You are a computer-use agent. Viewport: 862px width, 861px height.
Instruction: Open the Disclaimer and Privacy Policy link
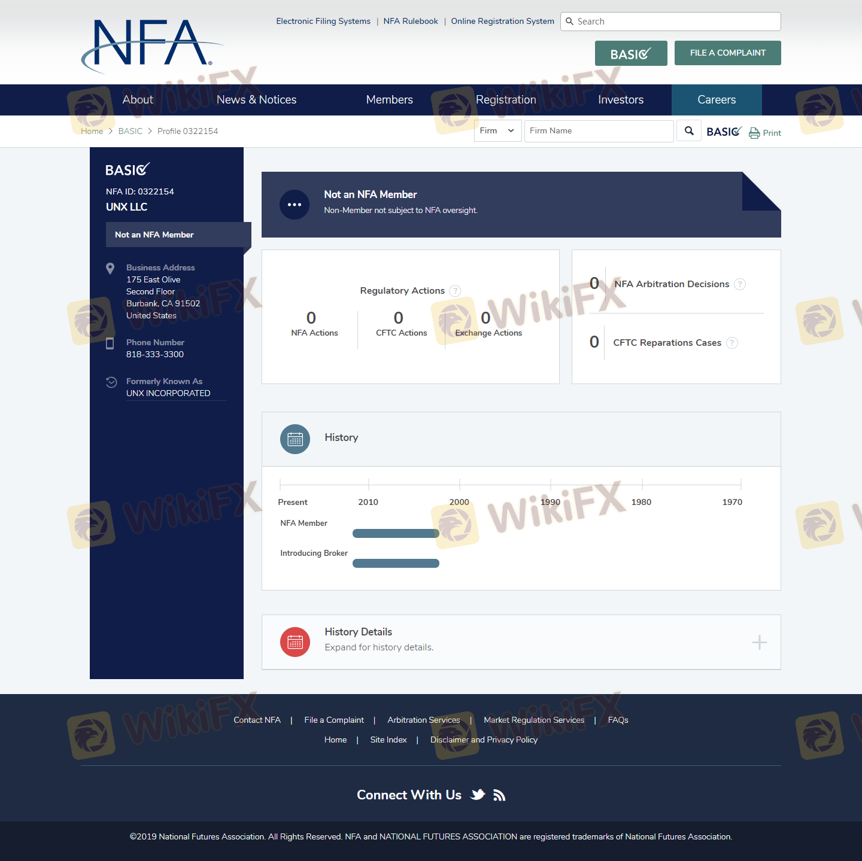(x=484, y=740)
